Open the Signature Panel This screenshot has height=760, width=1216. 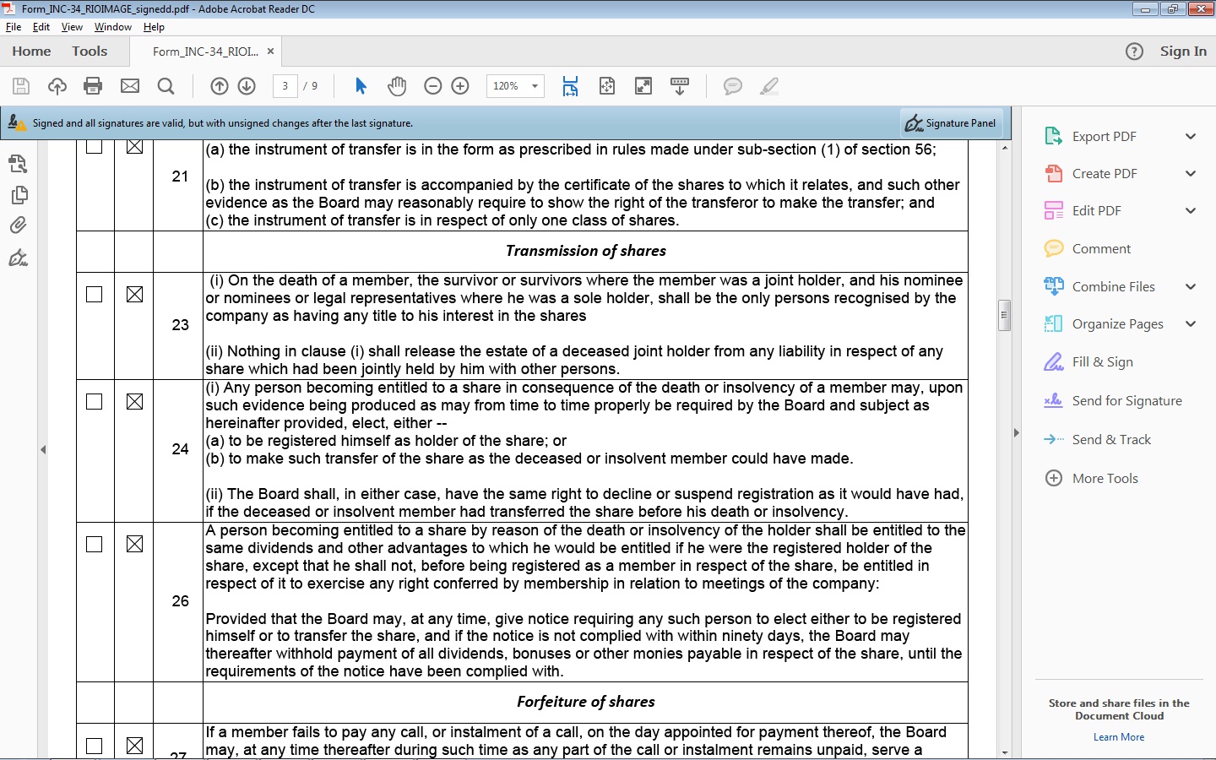coord(950,122)
